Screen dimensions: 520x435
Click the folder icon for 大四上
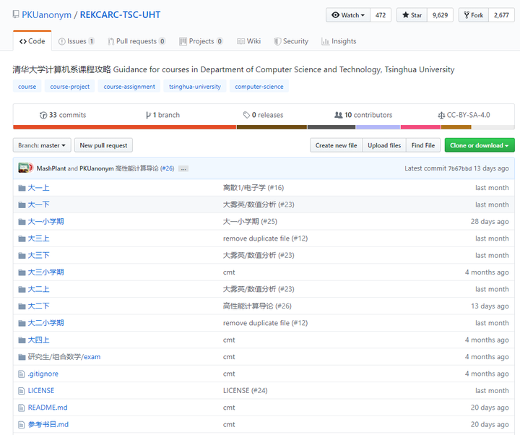(22, 340)
